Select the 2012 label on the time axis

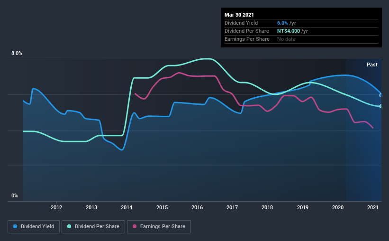coord(56,207)
